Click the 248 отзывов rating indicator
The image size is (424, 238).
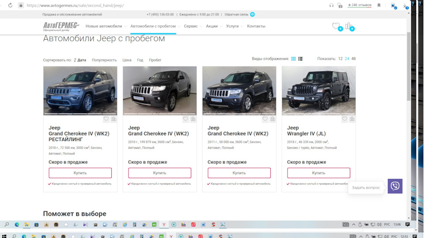click(x=360, y=5)
